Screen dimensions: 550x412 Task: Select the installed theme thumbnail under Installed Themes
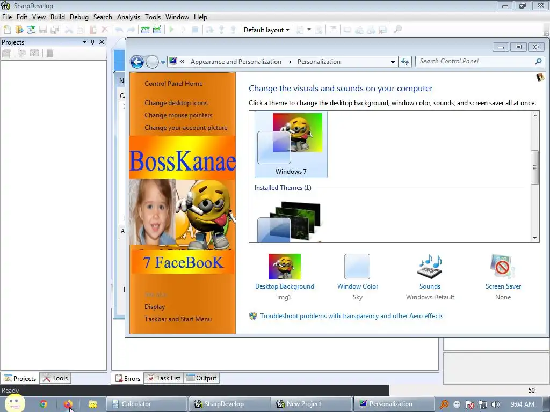tap(290, 222)
